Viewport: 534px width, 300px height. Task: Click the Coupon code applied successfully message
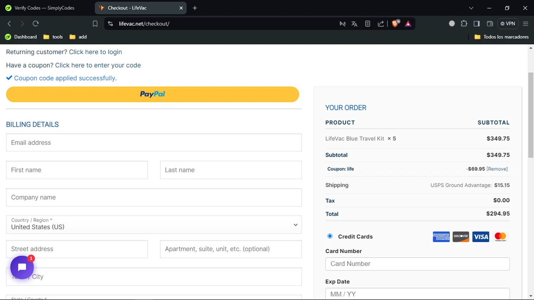[x=65, y=78]
